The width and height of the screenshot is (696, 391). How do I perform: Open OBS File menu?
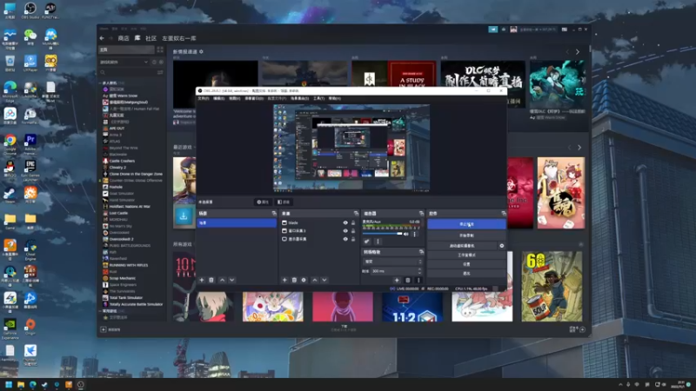204,98
